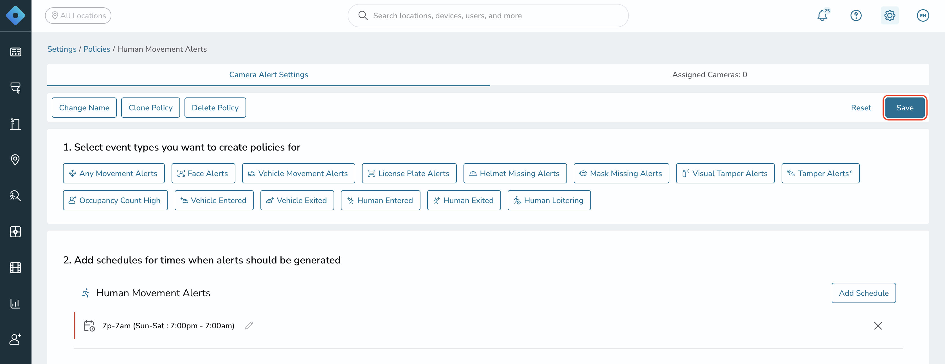Save the policy changes

point(905,108)
